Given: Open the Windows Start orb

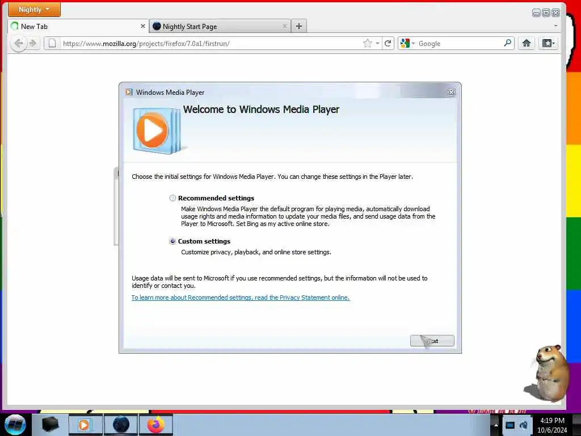Looking at the screenshot, I should [15, 425].
